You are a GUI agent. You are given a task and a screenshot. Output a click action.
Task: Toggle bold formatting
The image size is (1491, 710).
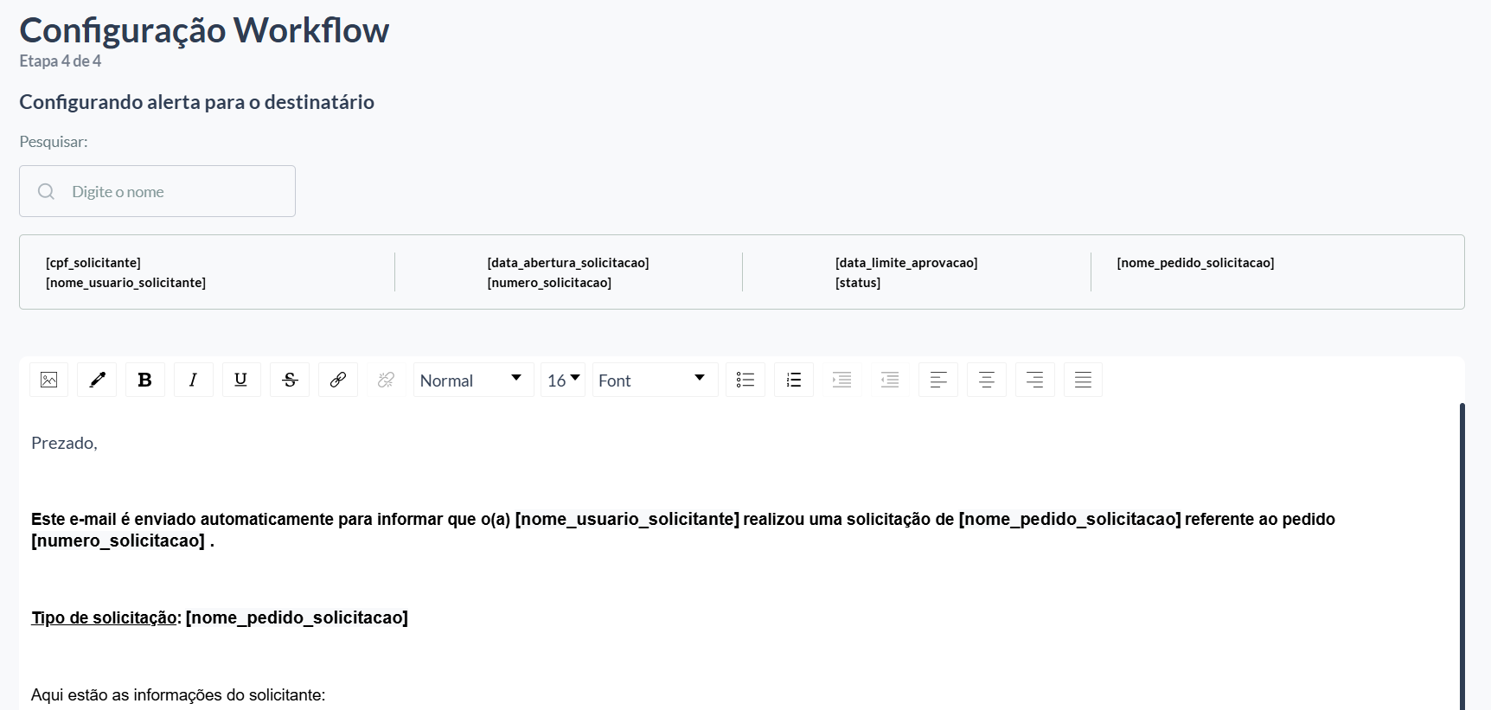[x=145, y=380]
